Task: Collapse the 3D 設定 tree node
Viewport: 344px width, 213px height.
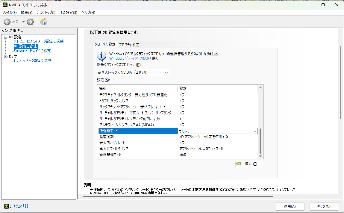Action: 5,37
